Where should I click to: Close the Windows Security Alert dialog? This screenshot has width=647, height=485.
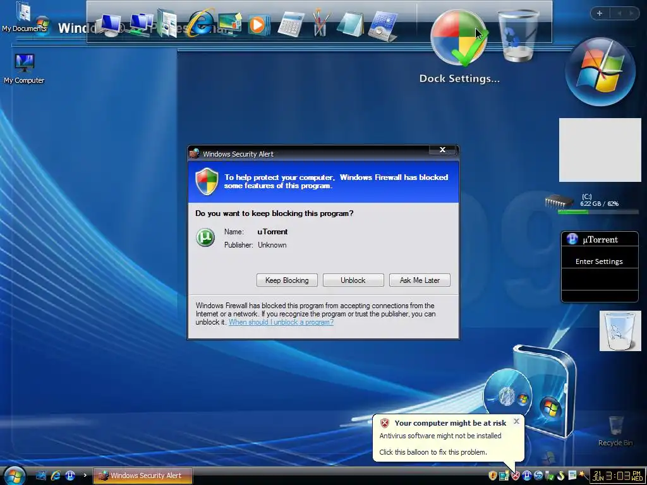click(442, 150)
